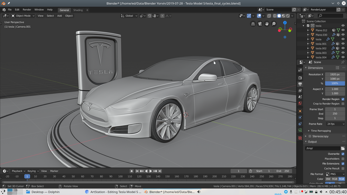Select the BW color mode button
Screen dimensions: 347x195
coord(328,179)
